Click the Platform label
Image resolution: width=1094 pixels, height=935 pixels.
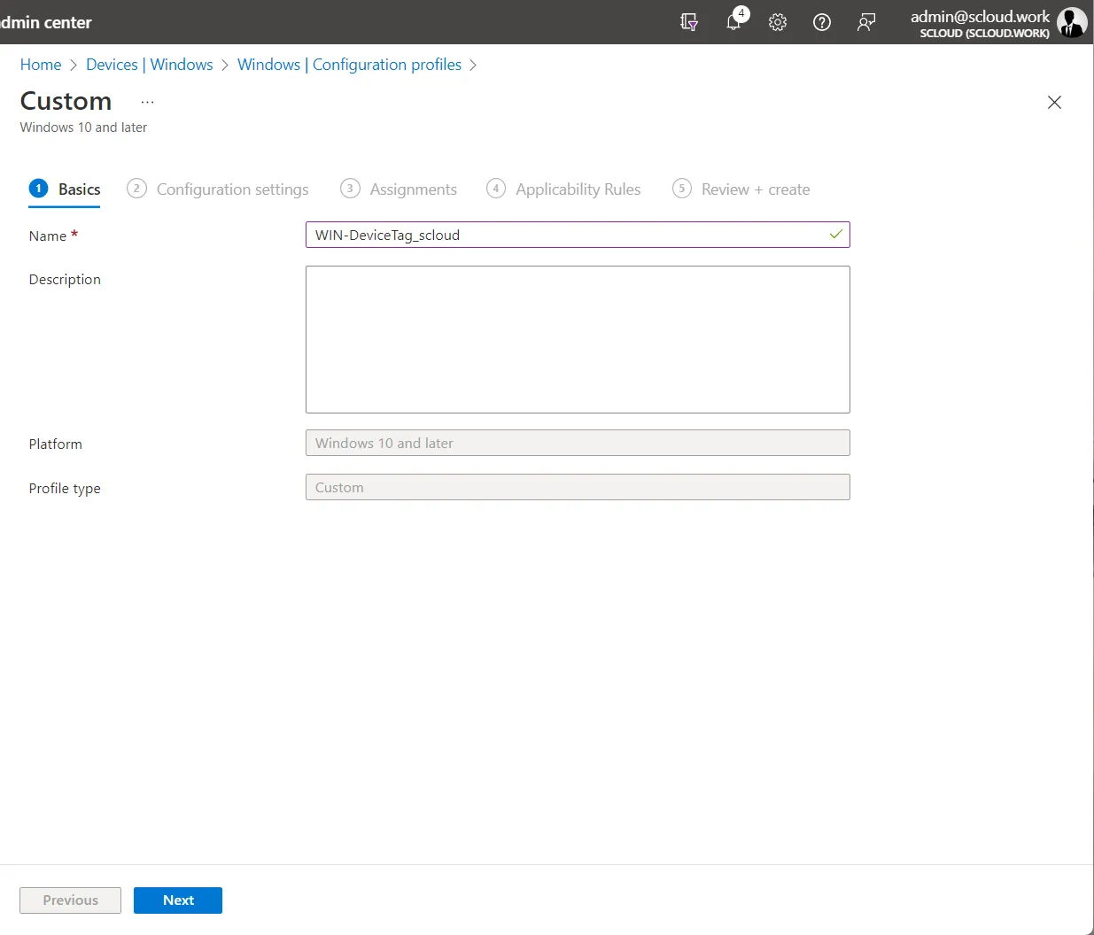[55, 444]
